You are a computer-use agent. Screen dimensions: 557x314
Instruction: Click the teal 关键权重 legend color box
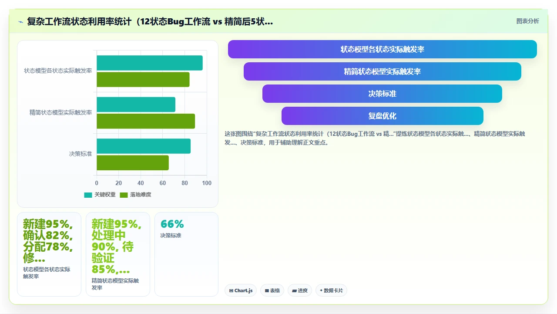pyautogui.click(x=88, y=195)
